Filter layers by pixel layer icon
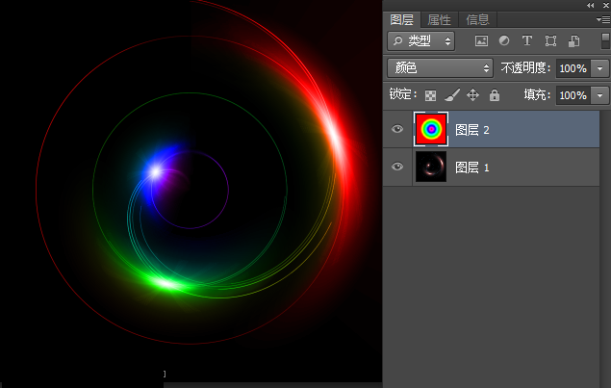Viewport: 611px width, 388px height. pyautogui.click(x=481, y=41)
